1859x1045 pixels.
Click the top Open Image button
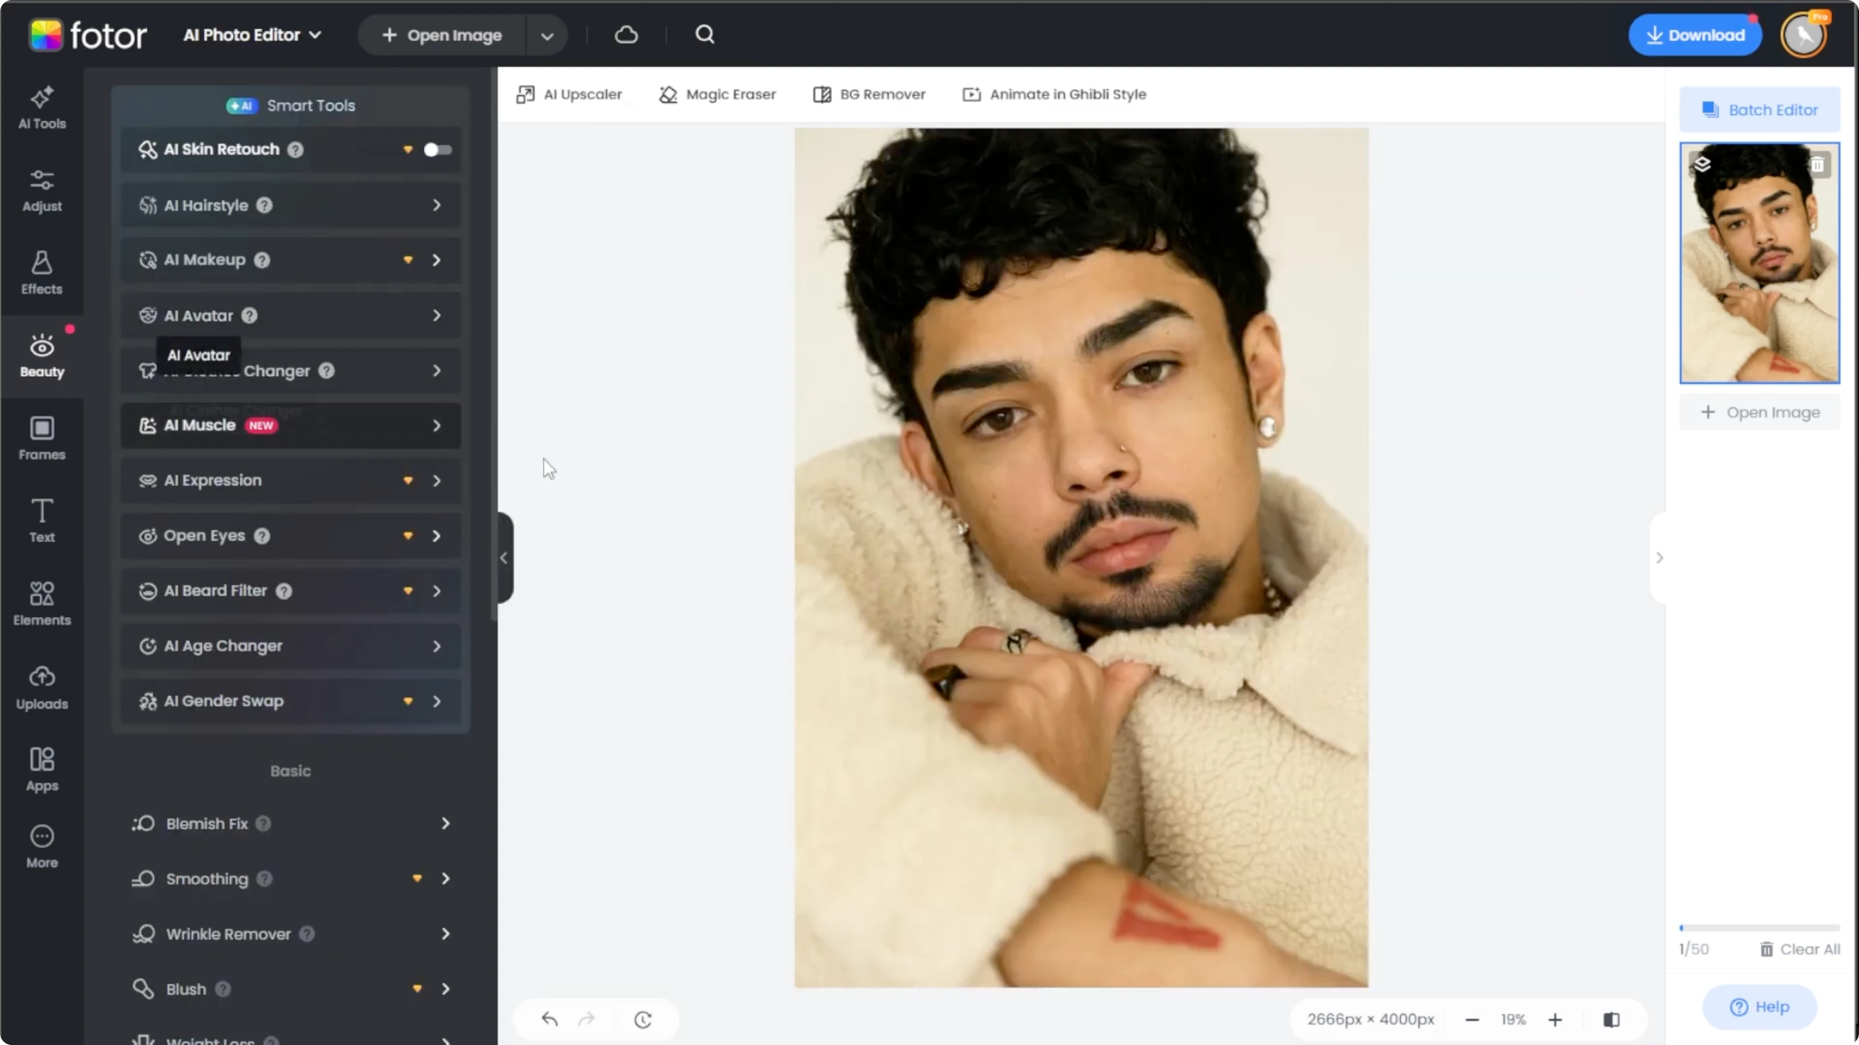click(x=443, y=35)
